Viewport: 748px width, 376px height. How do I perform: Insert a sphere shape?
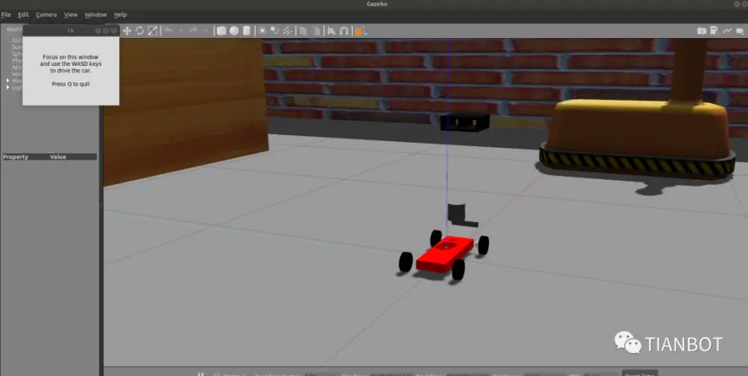233,31
